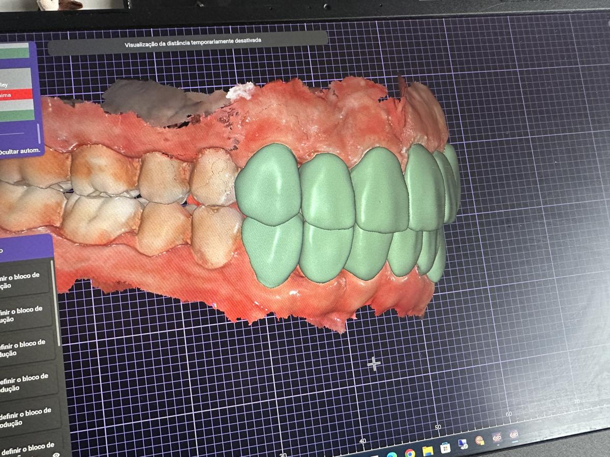
Task: Open the monitor-shaped icon in taskbar
Action: tap(463, 444)
